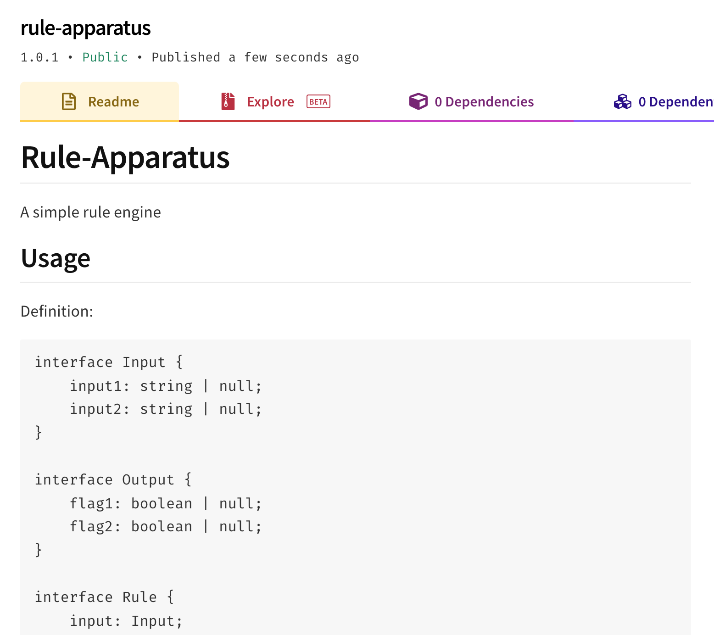
Task: Click the 'A simple rule engine' description
Action: click(x=91, y=212)
